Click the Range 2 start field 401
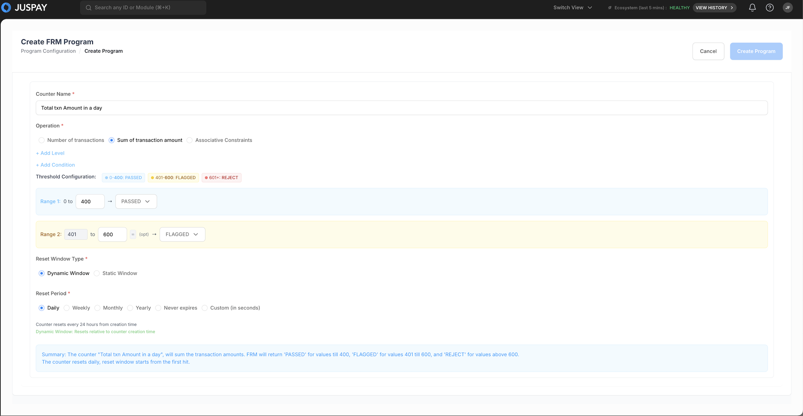The width and height of the screenshot is (803, 416). 76,234
